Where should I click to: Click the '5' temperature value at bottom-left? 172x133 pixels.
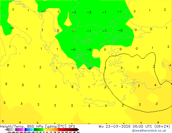3,121
